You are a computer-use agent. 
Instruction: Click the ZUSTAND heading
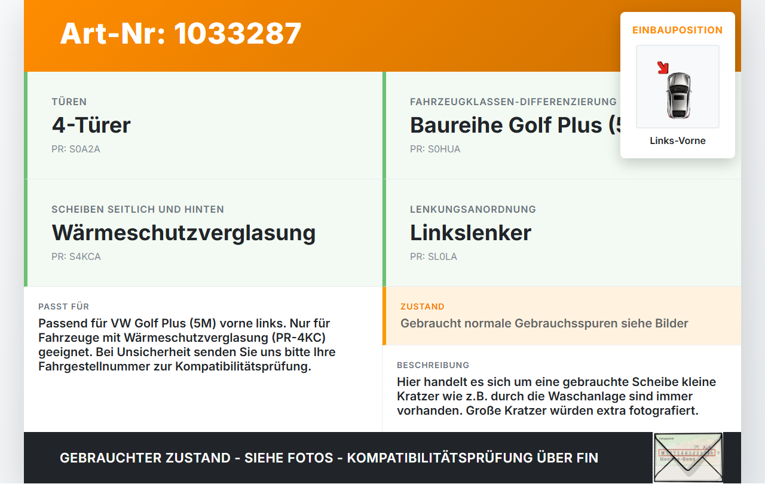tap(423, 307)
